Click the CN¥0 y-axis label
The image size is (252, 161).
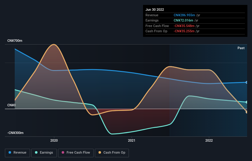(12, 105)
